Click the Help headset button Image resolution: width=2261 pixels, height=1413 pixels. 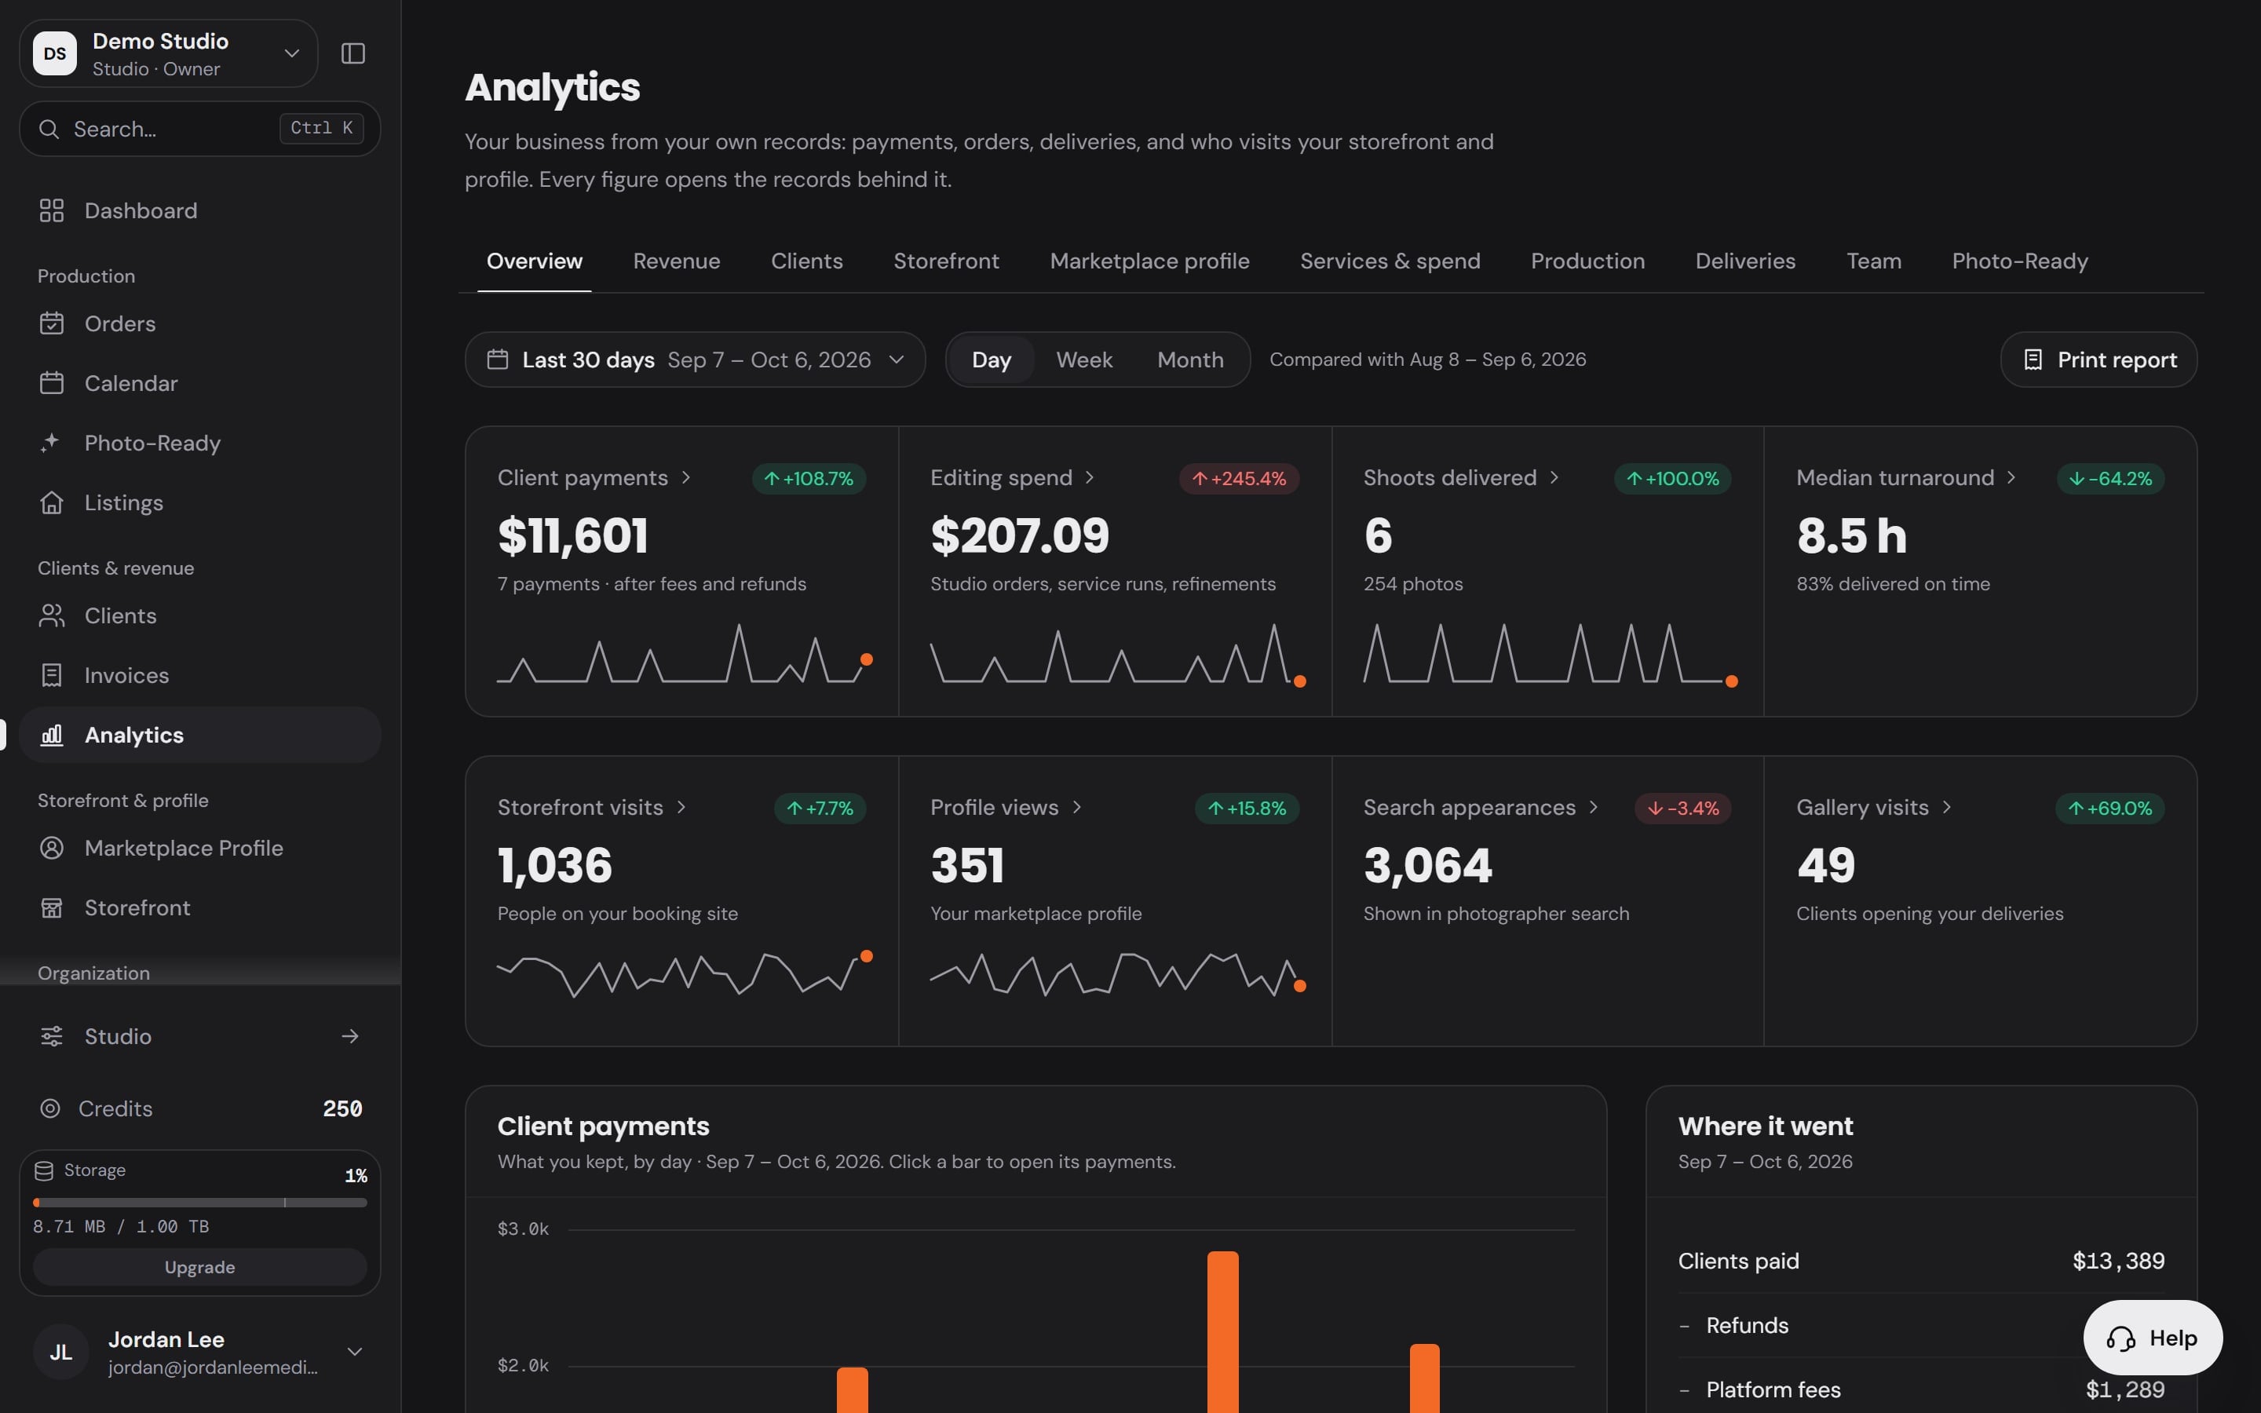pyautogui.click(x=2153, y=1338)
